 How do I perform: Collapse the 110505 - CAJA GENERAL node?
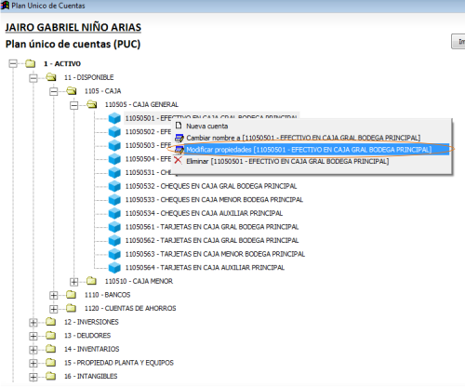(74, 105)
